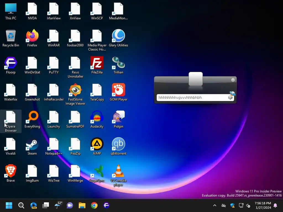This screenshot has height=212, width=283.
Task: Open Launchy options gear icon
Action: click(x=233, y=80)
